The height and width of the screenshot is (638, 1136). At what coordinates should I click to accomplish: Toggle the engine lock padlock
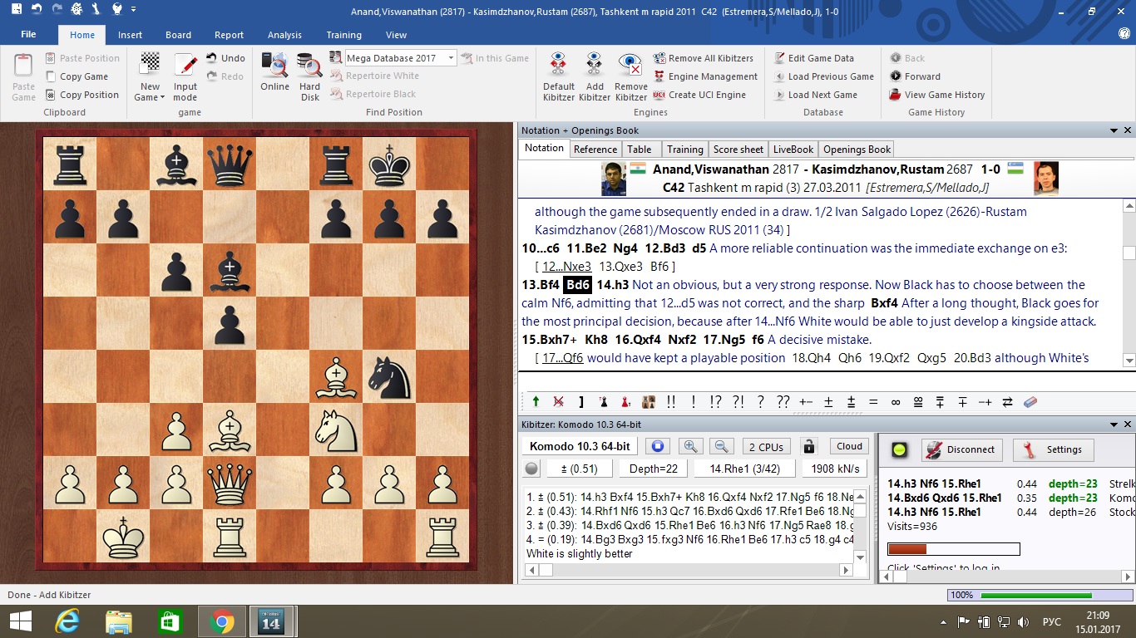click(x=808, y=446)
